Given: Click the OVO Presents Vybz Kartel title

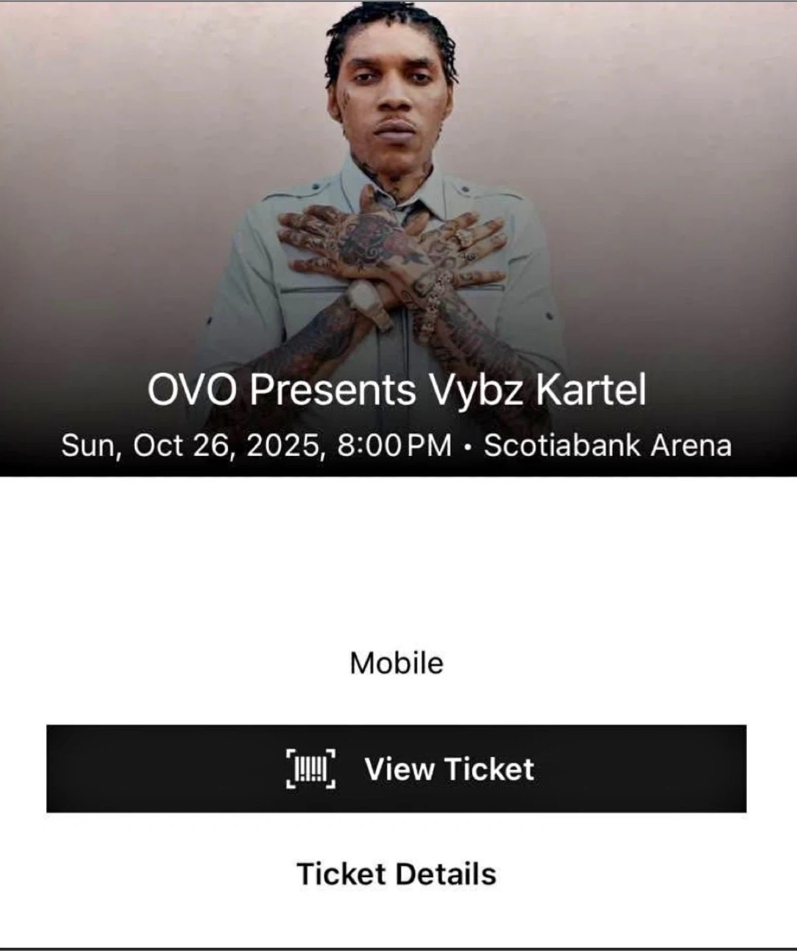Looking at the screenshot, I should [397, 390].
